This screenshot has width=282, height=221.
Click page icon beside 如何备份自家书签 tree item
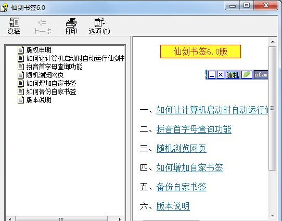click(x=21, y=92)
